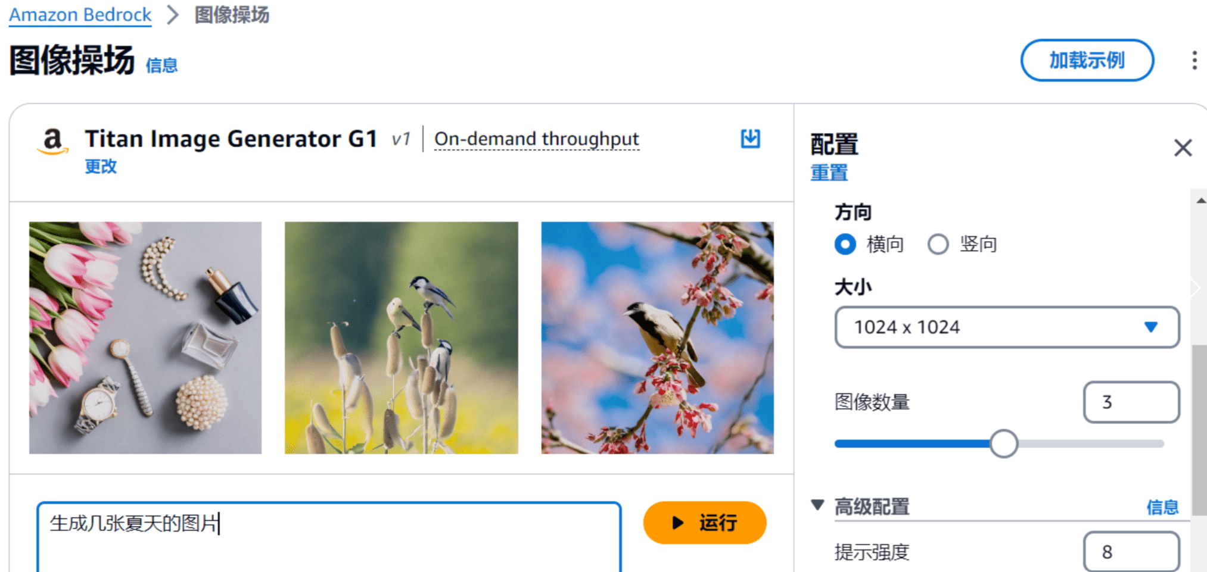The height and width of the screenshot is (572, 1207).
Task: Click 更改 to change the model
Action: [x=101, y=166]
